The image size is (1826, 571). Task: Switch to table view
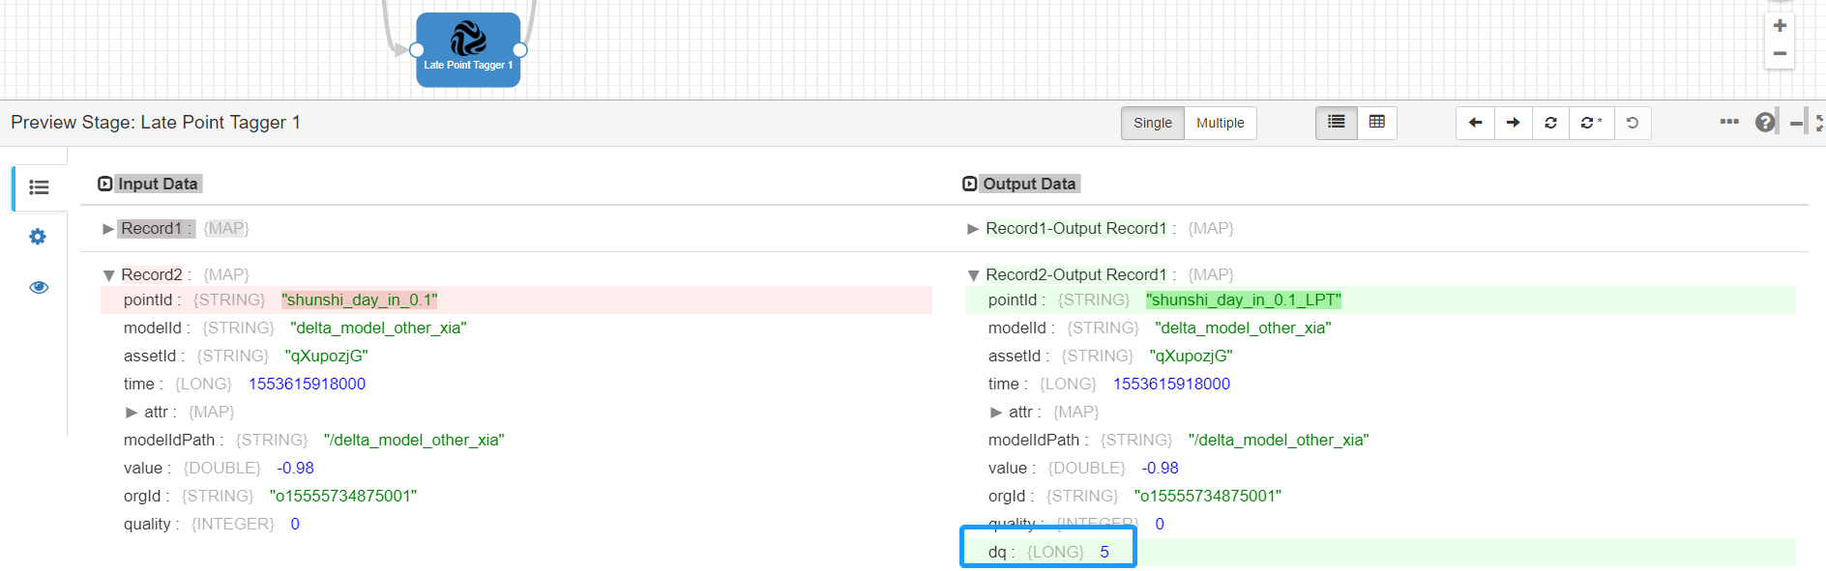[1377, 122]
